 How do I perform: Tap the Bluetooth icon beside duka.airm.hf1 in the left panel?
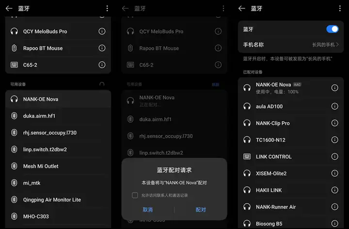tap(14, 116)
